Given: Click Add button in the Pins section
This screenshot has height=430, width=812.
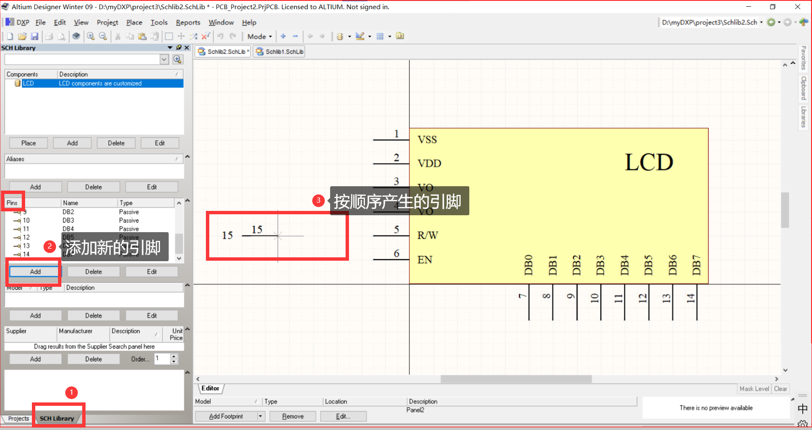Looking at the screenshot, I should [x=35, y=272].
